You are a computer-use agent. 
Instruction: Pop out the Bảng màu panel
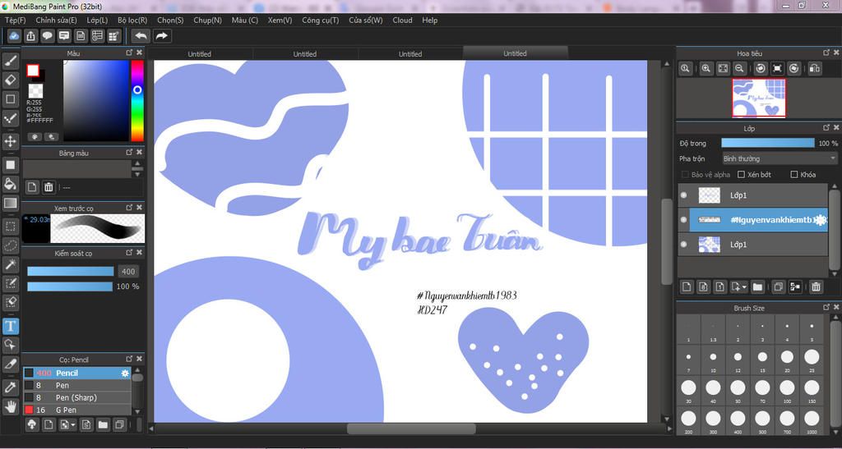tap(129, 153)
